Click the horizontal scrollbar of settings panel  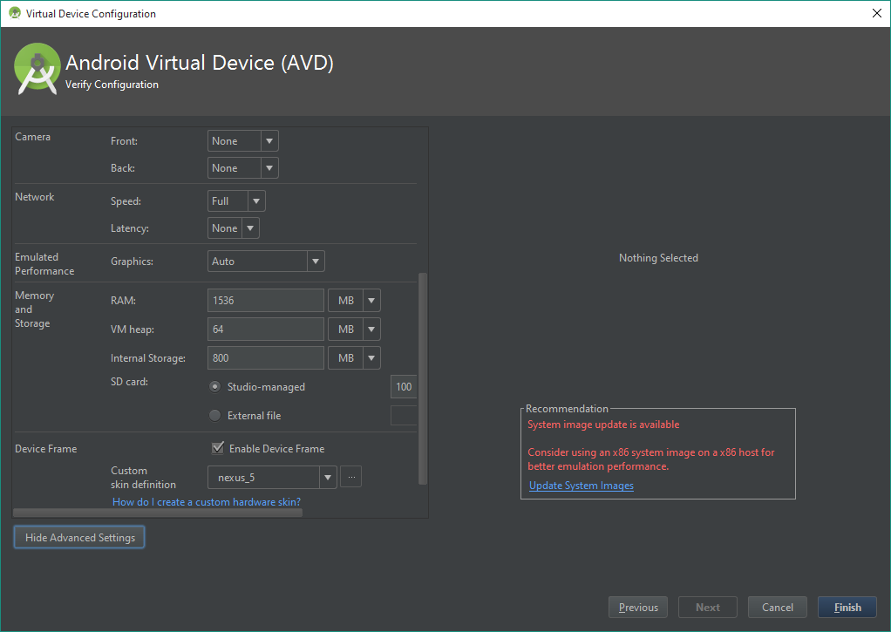coord(158,513)
